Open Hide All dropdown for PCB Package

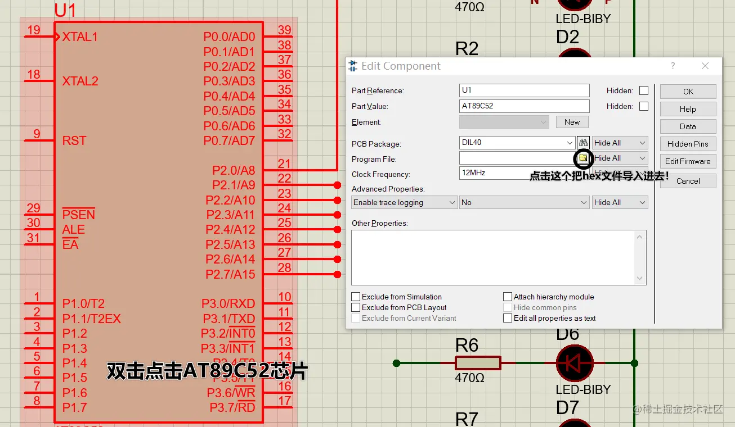pyautogui.click(x=620, y=143)
